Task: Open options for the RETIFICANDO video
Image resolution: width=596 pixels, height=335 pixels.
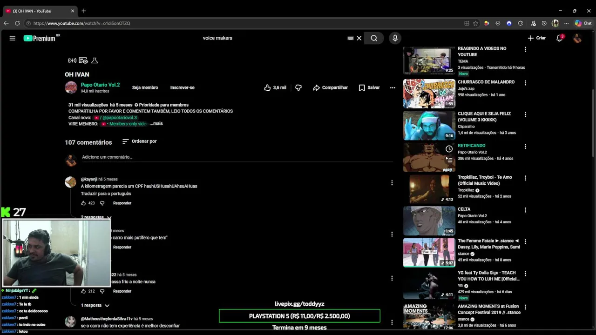Action: (525, 147)
